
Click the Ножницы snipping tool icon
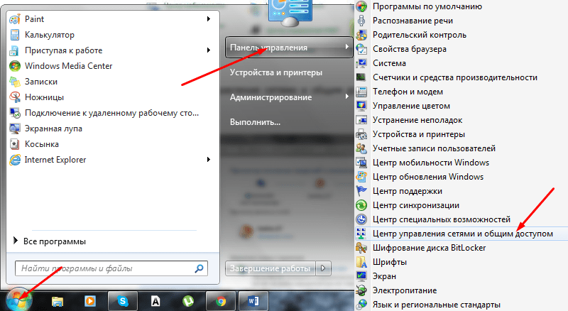pyautogui.click(x=15, y=97)
